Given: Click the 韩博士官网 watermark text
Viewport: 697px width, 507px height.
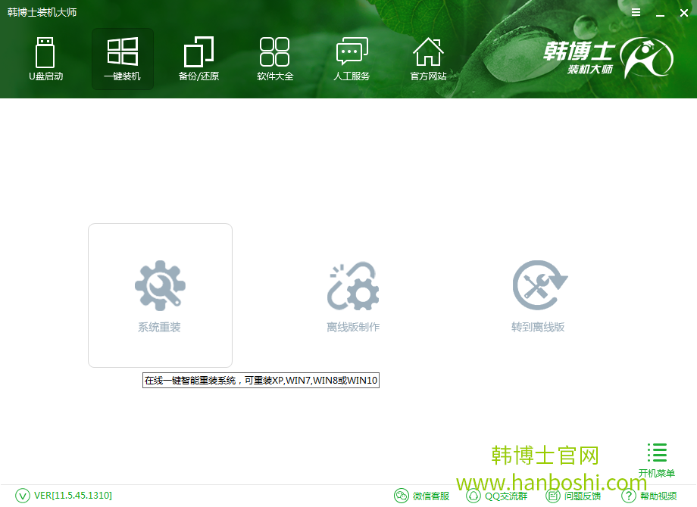Looking at the screenshot, I should point(542,454).
